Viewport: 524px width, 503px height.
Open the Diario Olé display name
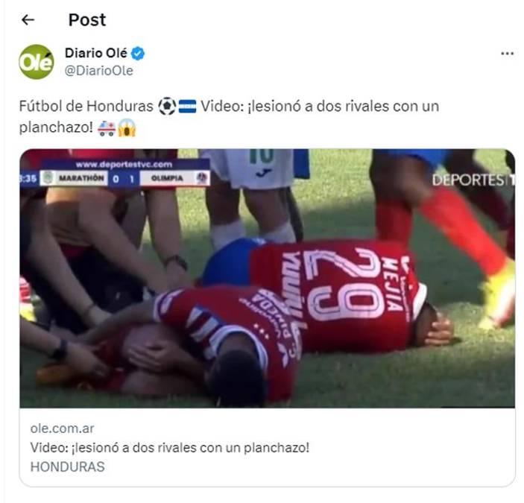[95, 53]
